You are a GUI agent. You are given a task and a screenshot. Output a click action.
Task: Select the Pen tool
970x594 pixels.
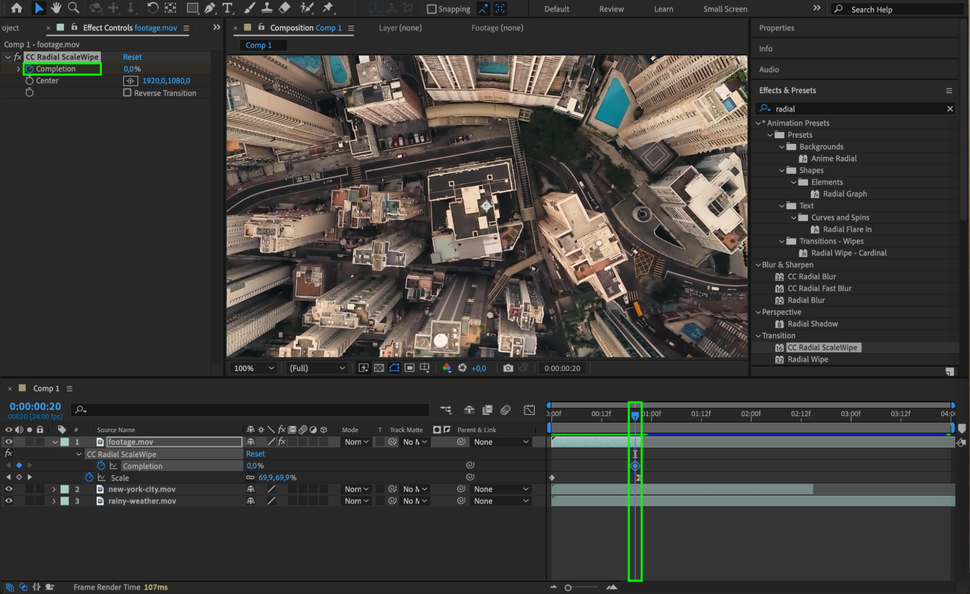210,8
